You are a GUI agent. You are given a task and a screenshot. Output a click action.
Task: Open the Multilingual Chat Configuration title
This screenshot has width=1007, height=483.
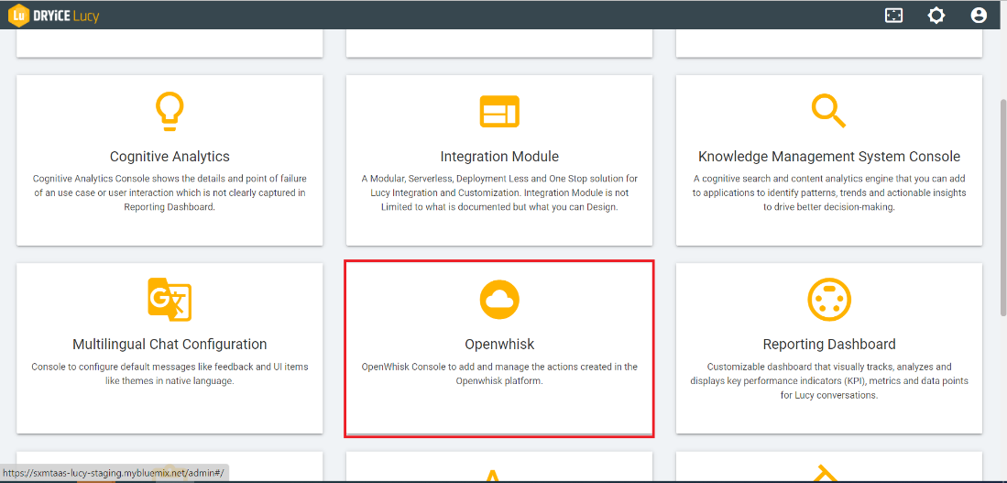[x=170, y=345]
